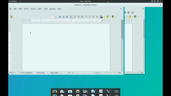Open the Format menu
The width and height of the screenshot is (171, 96).
pos(33,9)
